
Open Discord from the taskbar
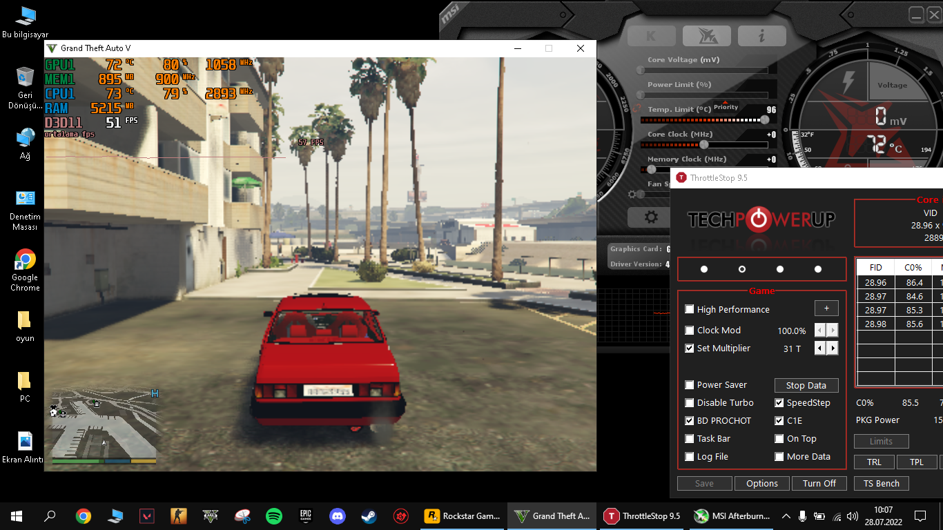click(338, 516)
